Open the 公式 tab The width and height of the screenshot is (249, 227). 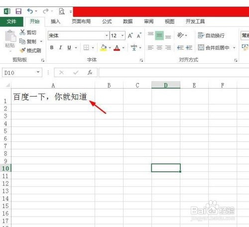pos(107,21)
